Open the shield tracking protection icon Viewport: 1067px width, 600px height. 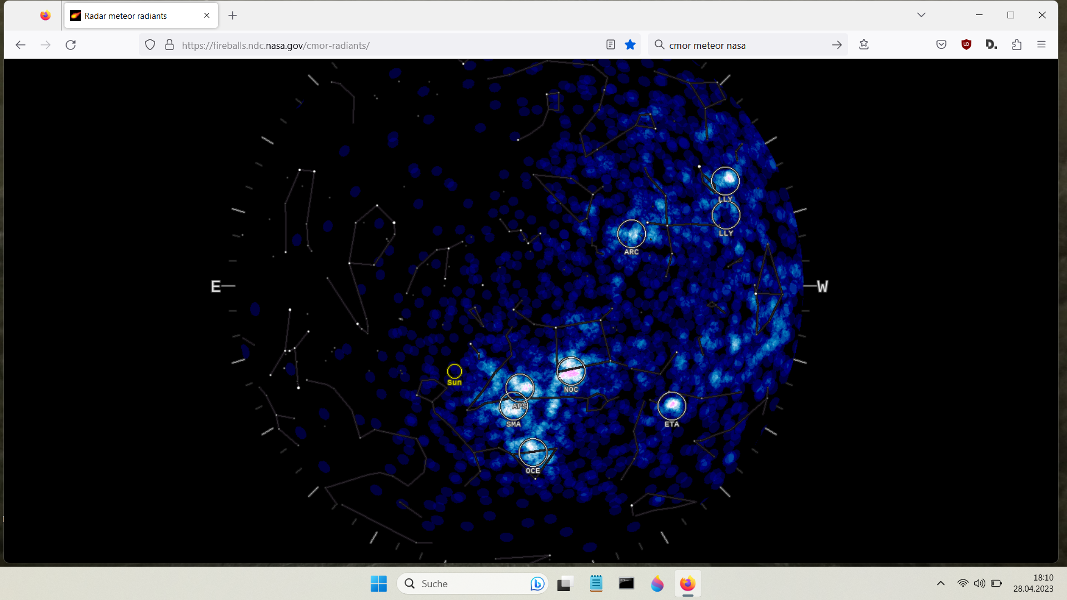(150, 45)
